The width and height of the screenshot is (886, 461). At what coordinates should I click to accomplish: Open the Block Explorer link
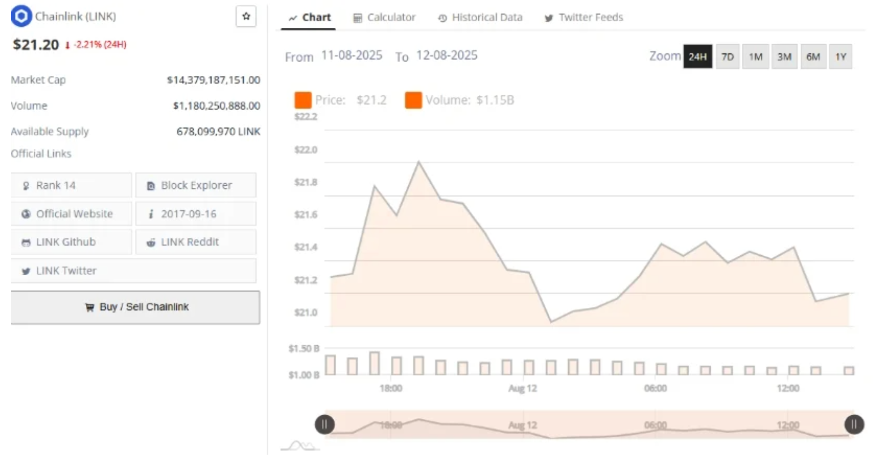196,185
